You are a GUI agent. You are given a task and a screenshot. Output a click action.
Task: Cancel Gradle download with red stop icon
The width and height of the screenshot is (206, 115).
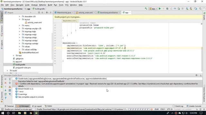[152, 109]
